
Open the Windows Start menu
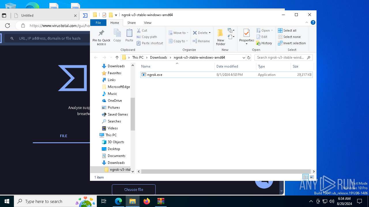tap(7, 201)
